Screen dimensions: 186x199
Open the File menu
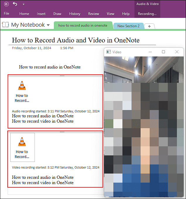6,13
